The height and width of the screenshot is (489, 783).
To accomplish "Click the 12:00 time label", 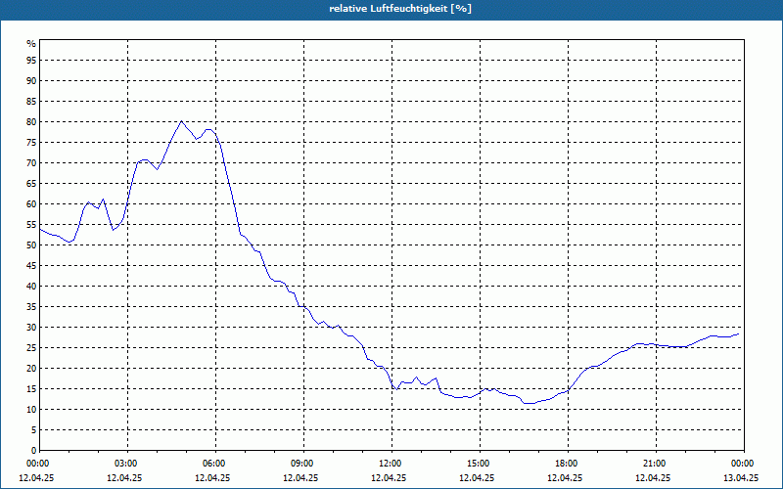I will pos(391,464).
